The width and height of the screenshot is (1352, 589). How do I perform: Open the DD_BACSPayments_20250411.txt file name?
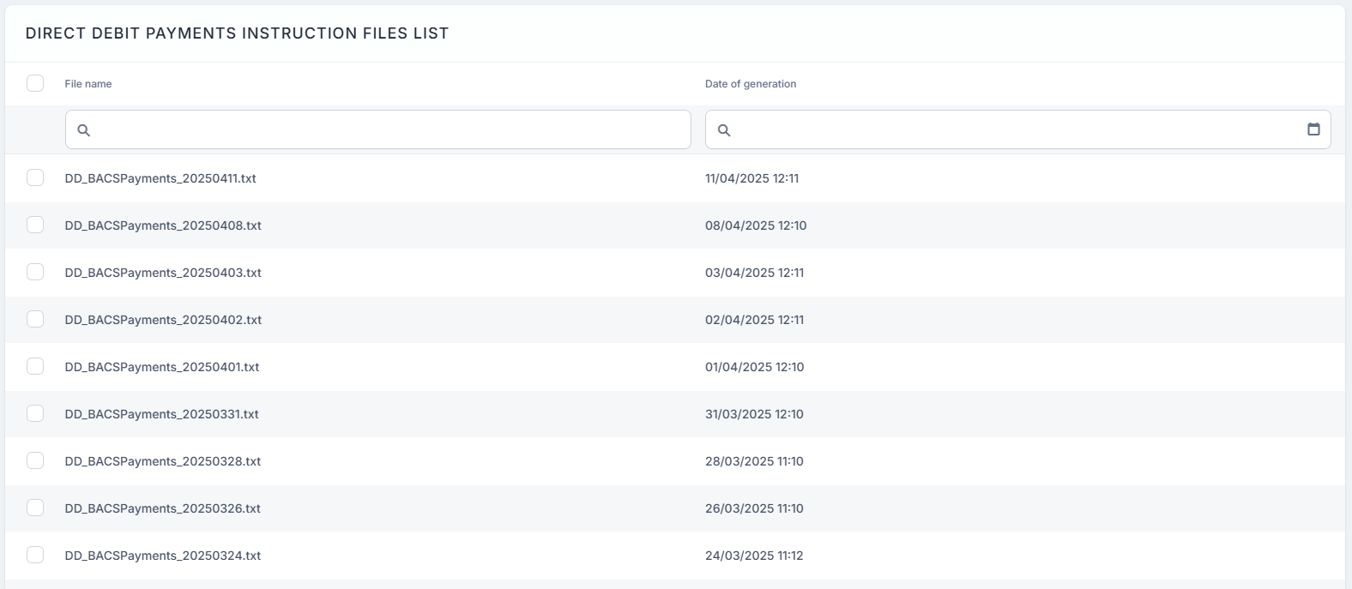pyautogui.click(x=160, y=178)
